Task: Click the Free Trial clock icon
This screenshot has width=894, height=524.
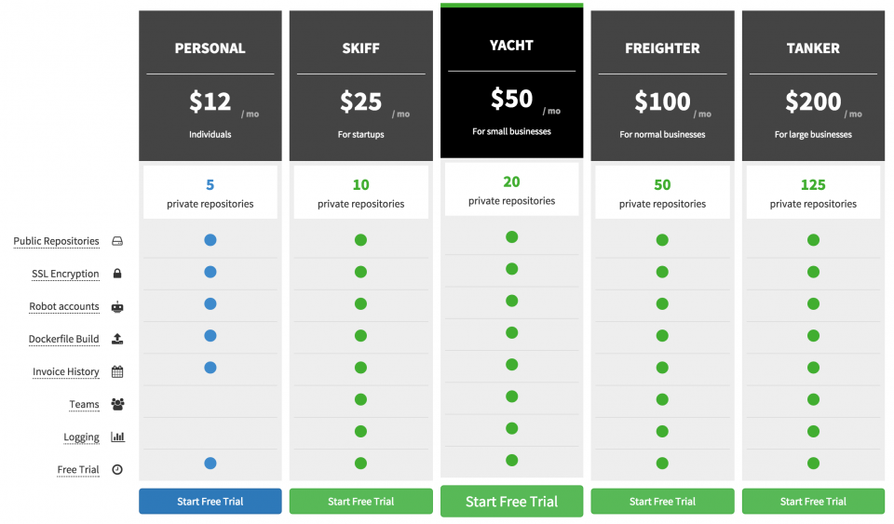Action: click(x=117, y=469)
